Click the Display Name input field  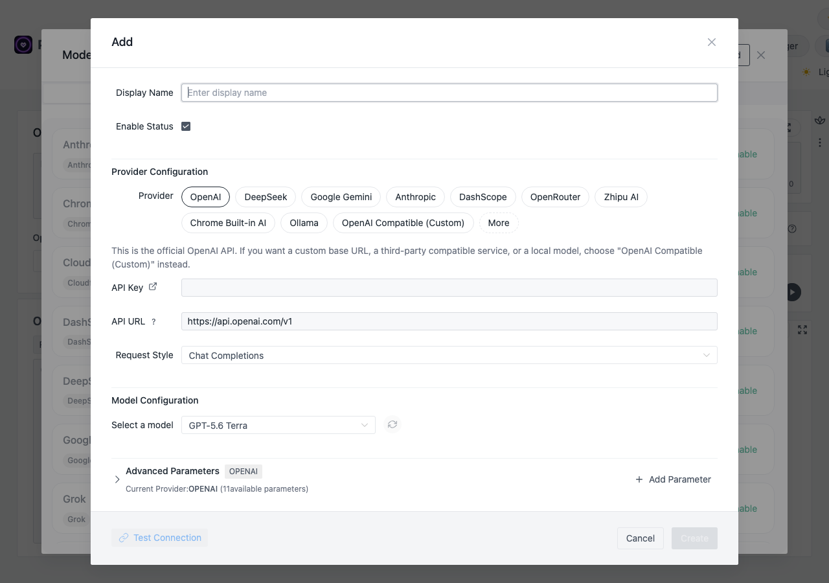[x=449, y=93]
